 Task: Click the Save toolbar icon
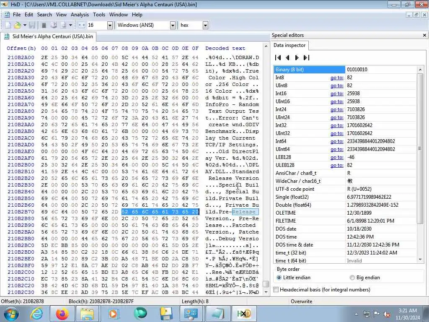pos(32,25)
